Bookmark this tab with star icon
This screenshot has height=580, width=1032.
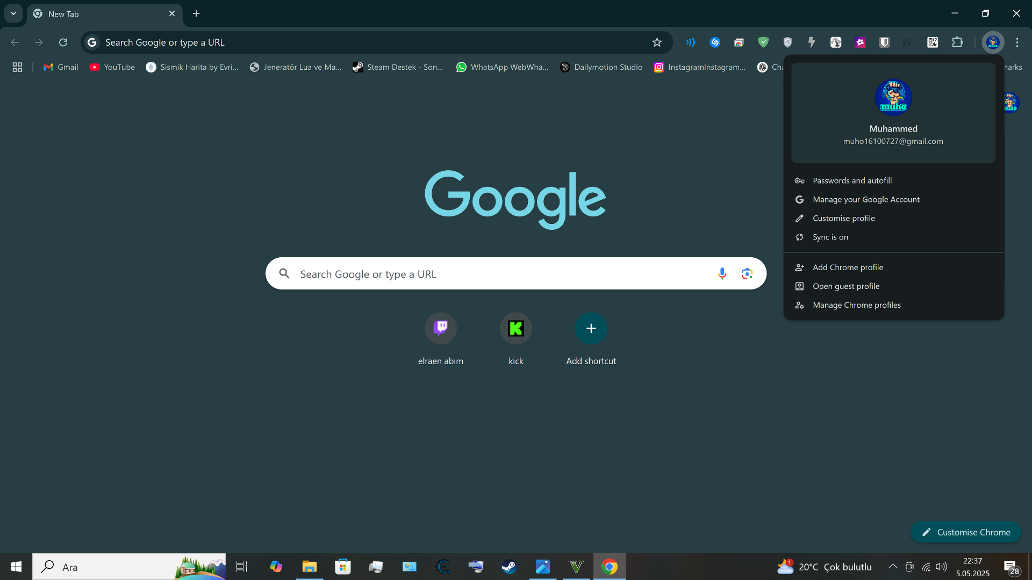pos(657,42)
